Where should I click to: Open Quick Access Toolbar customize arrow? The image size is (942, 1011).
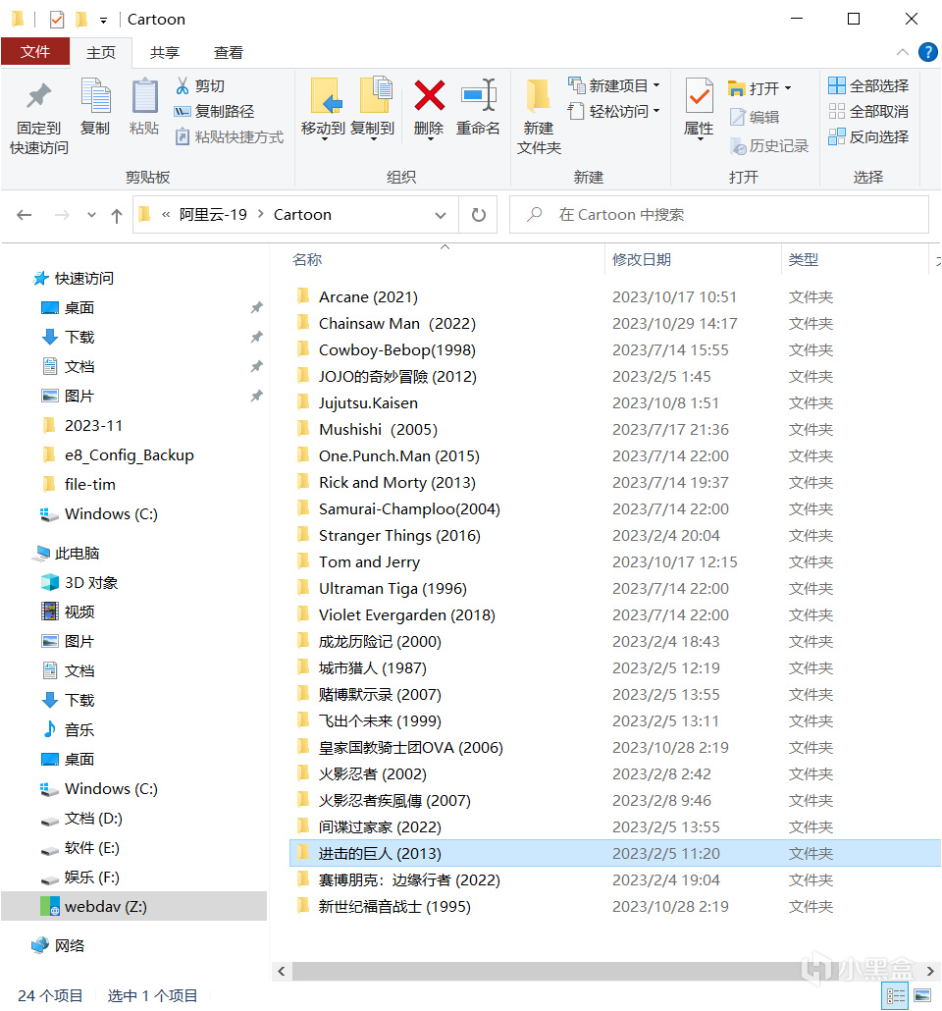103,21
